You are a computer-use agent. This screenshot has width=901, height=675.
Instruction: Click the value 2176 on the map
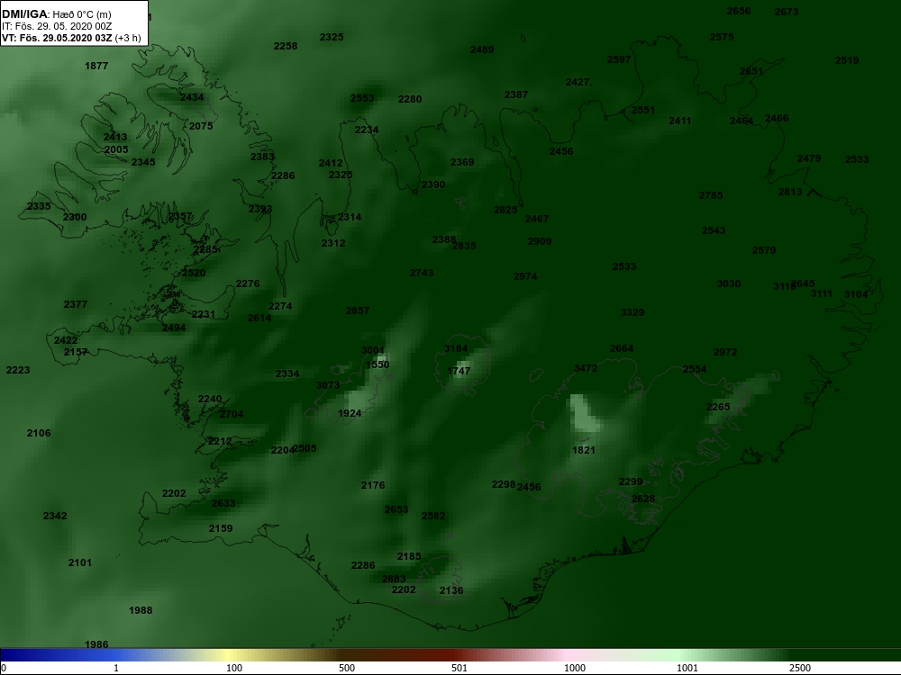coord(373,486)
